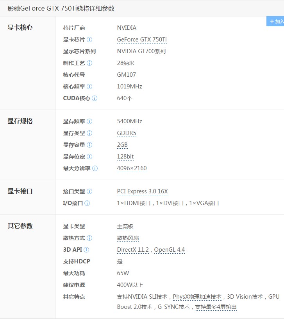The width and height of the screenshot is (284, 319).
Task: Click the 其它特点 label
Action: (x=74, y=297)
